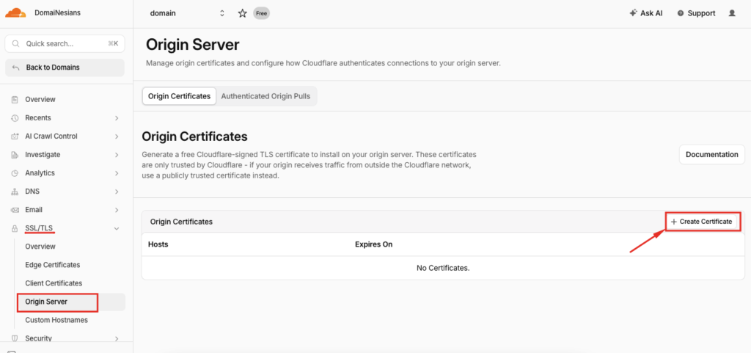
Task: Expand the Recents chevron
Action: [117, 118]
